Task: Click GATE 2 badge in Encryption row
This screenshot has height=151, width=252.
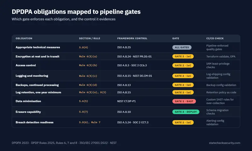Action: pyautogui.click(x=183, y=57)
